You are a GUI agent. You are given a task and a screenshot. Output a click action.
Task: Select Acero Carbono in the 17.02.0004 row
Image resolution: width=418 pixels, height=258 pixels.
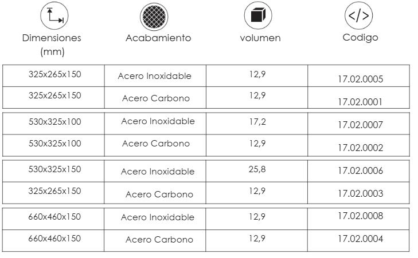click(159, 240)
